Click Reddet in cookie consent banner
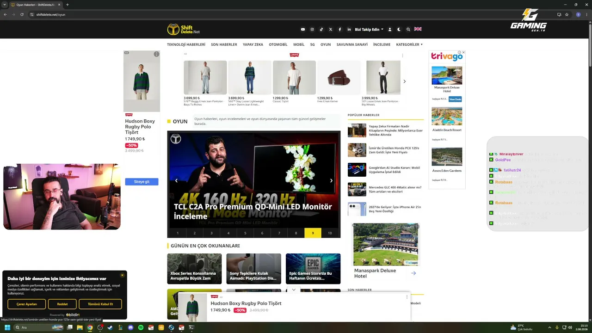The image size is (592, 333). tap(62, 304)
